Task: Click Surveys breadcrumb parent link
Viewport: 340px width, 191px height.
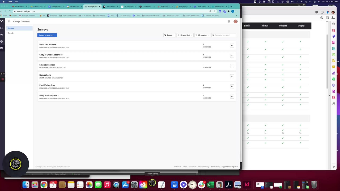Action: coord(16,21)
